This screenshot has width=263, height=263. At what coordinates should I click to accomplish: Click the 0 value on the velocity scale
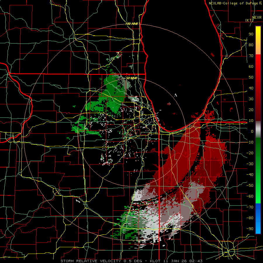[x=252, y=131]
